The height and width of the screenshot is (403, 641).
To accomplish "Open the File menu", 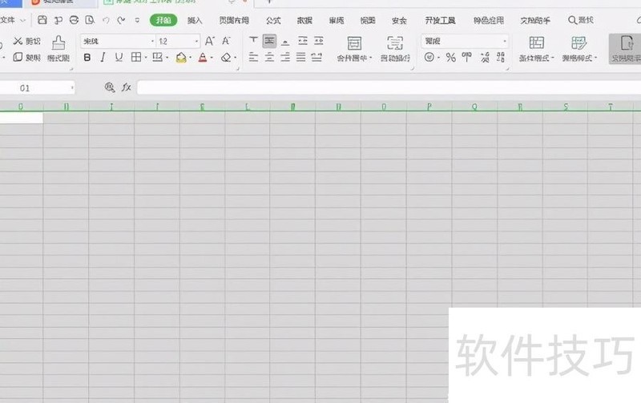I will tap(8, 20).
